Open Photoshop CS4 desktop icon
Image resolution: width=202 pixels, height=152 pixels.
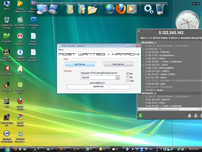pyautogui.click(x=33, y=23)
